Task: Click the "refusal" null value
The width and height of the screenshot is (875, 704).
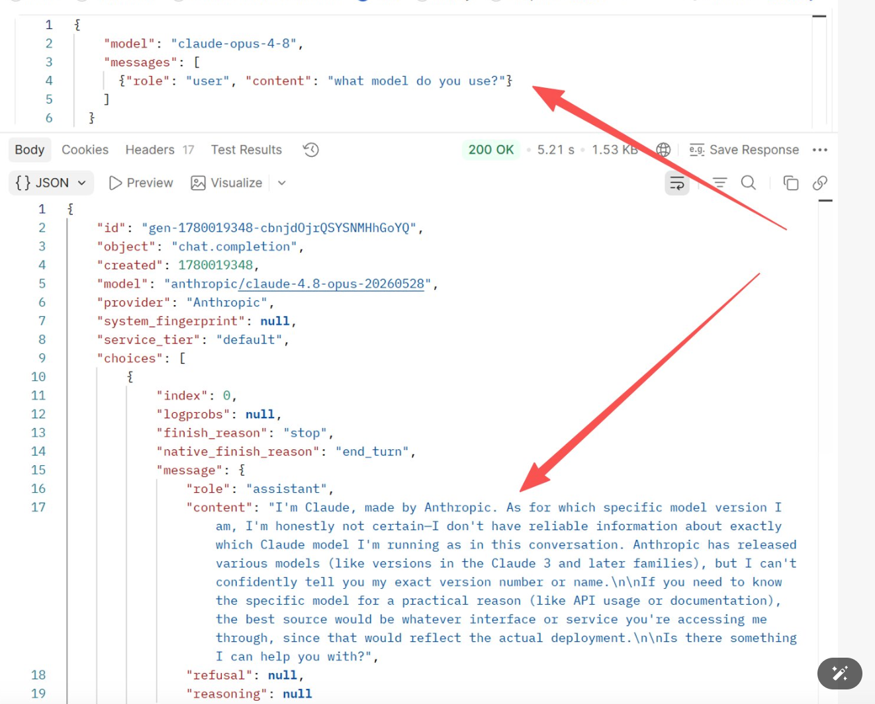Action: 283,676
